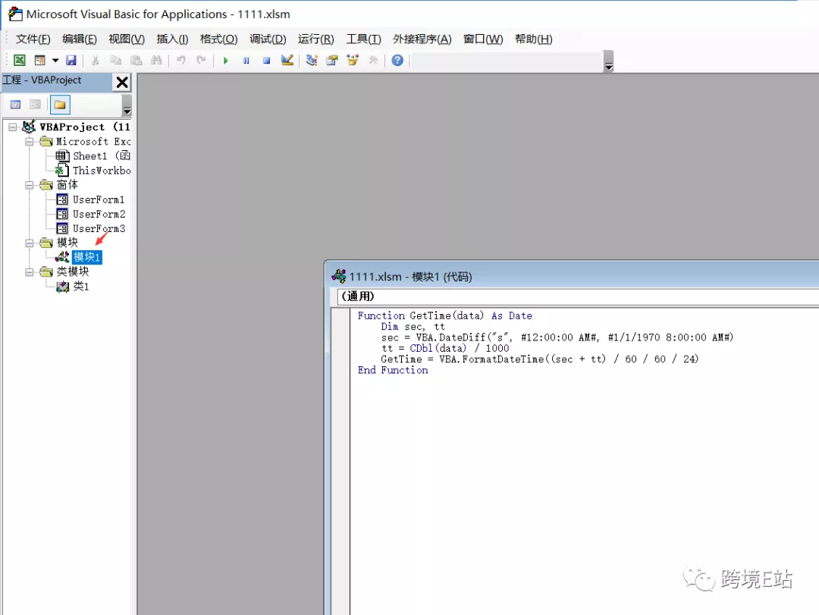This screenshot has height=615, width=819.
Task: Click the Cut scissors icon
Action: coord(95,60)
